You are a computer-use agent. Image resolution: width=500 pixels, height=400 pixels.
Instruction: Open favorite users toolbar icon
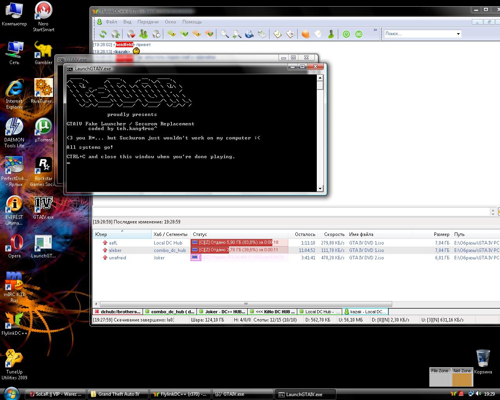pos(143,34)
